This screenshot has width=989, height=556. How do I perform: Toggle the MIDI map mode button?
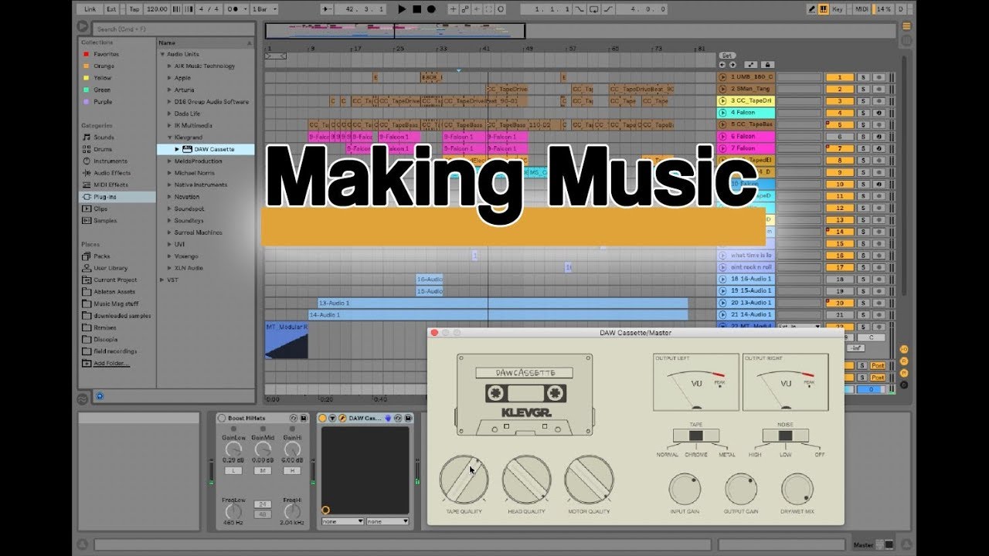coord(862,9)
